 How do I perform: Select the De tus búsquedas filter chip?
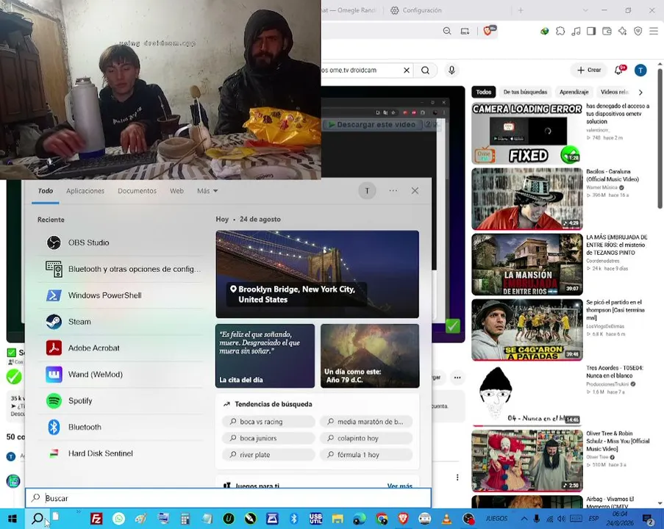click(x=525, y=92)
